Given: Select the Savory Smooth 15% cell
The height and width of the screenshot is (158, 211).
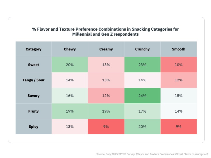Looking at the screenshot, I should [179, 96].
